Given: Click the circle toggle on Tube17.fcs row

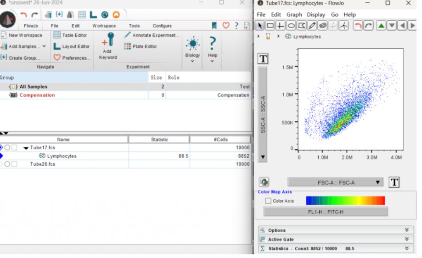Looking at the screenshot, I should tap(7, 148).
